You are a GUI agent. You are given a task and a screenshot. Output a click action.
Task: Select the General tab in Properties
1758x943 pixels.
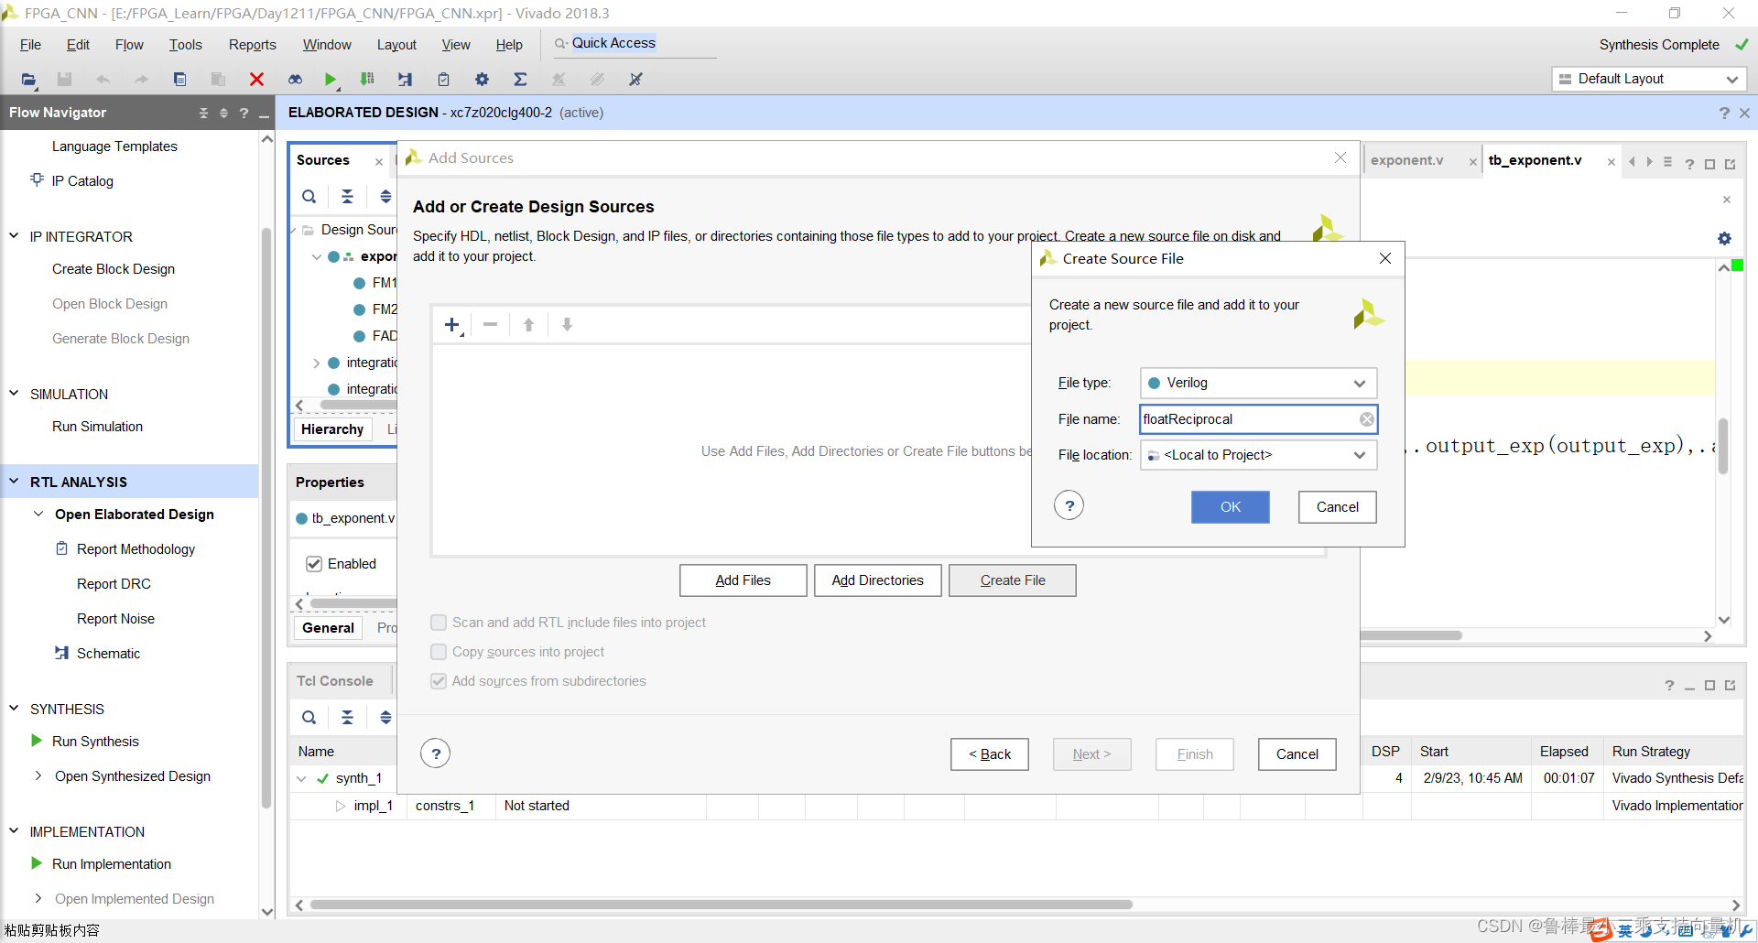point(328,628)
